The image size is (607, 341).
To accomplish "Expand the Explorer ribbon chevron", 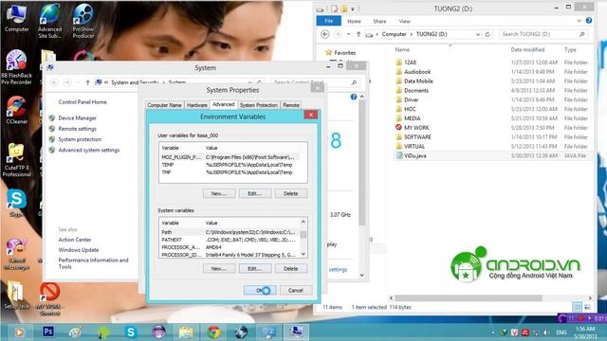I will pos(579,21).
